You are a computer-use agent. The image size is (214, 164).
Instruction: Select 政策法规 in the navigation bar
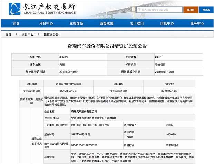click(x=106, y=23)
